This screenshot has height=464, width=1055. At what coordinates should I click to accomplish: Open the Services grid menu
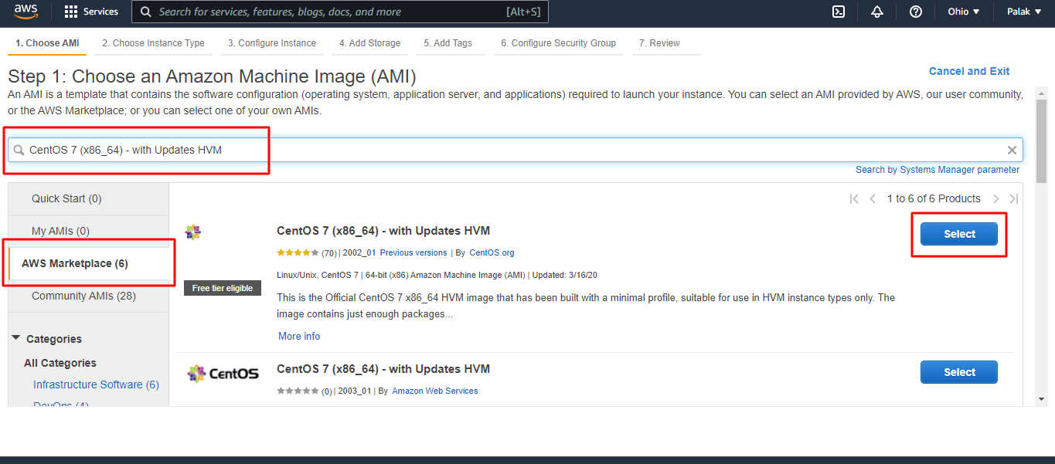pos(91,12)
